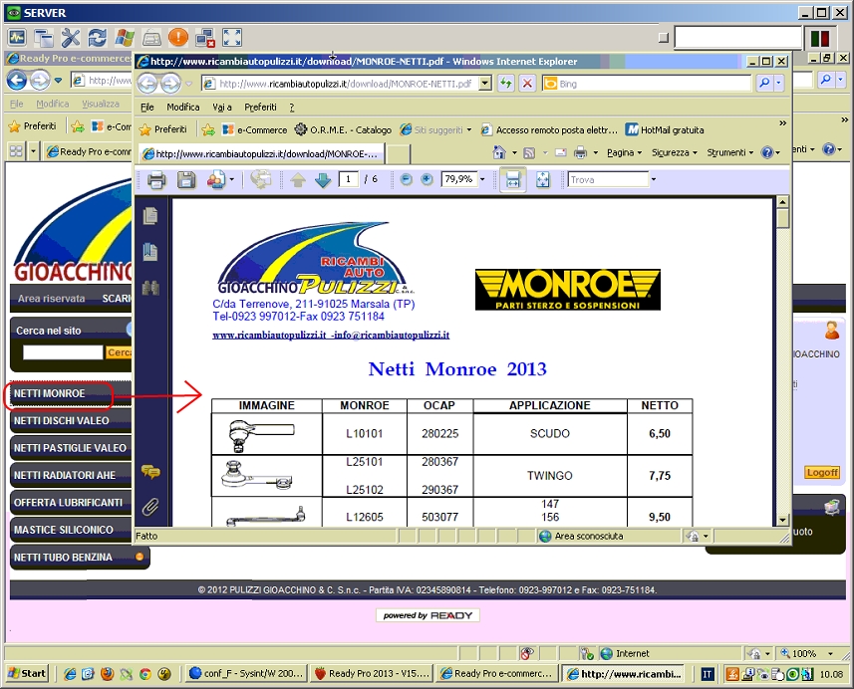Viewport: 854px width, 689px height.
Task: Open the Vai a menu
Action: (222, 108)
